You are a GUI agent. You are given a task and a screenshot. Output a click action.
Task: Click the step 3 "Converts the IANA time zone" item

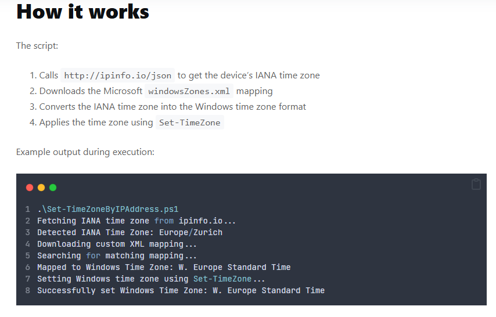click(172, 107)
